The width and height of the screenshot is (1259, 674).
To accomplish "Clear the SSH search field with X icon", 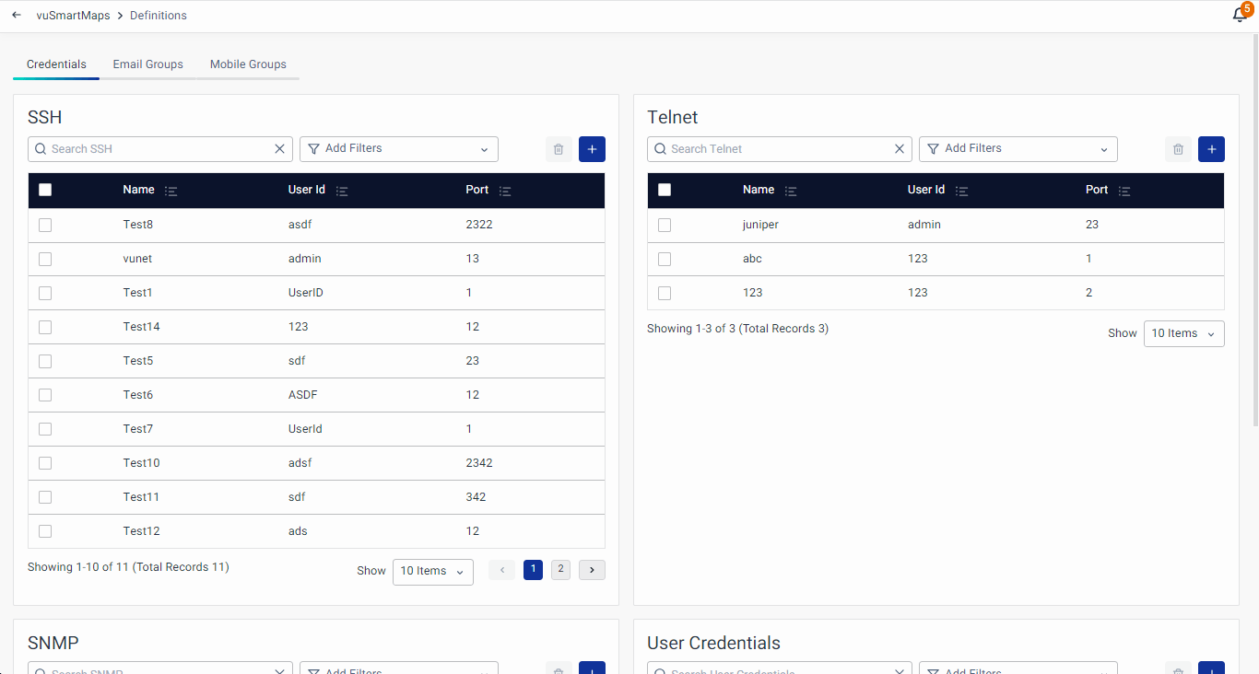I will point(280,149).
